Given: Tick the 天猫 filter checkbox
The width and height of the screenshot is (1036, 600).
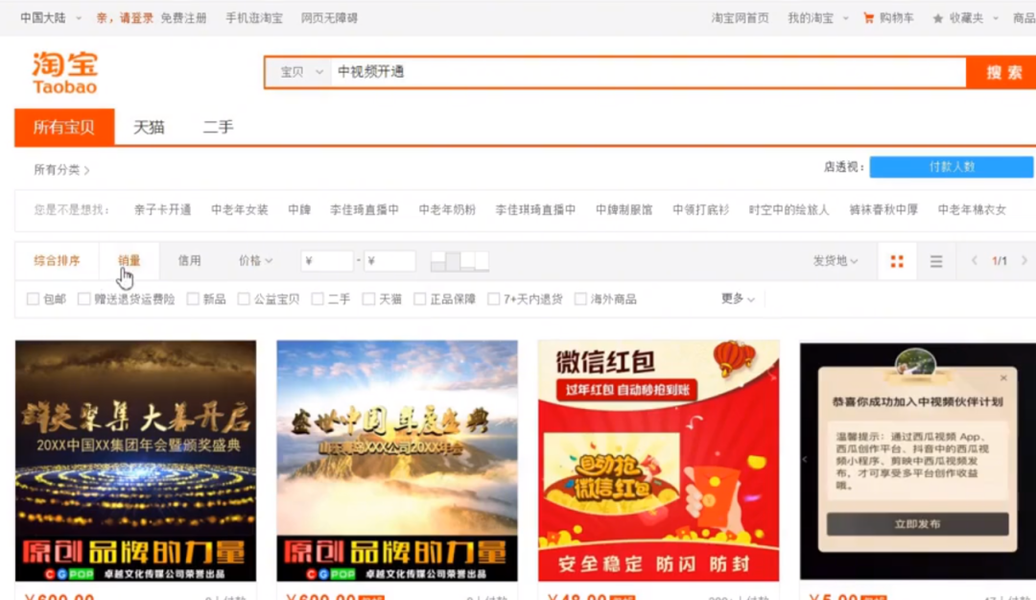Looking at the screenshot, I should click(368, 299).
